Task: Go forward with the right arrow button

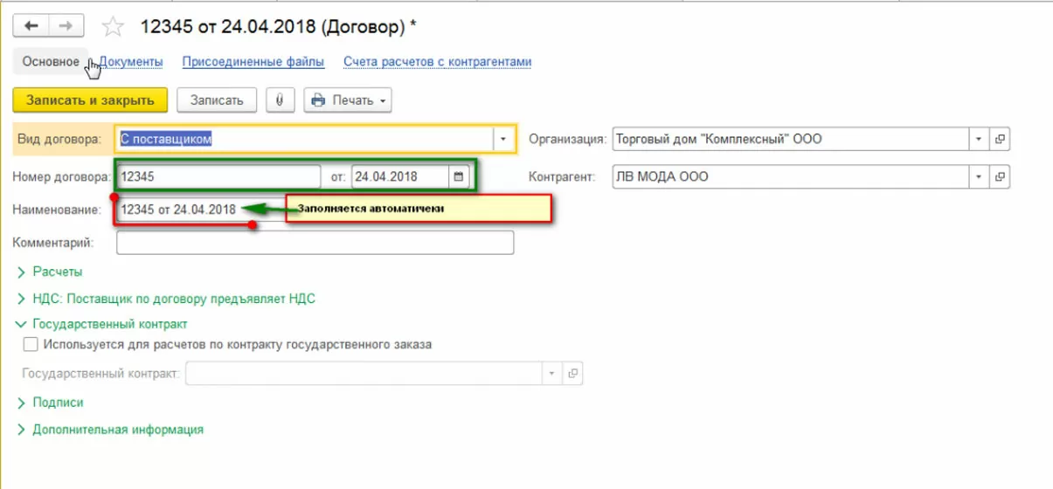Action: click(x=66, y=26)
